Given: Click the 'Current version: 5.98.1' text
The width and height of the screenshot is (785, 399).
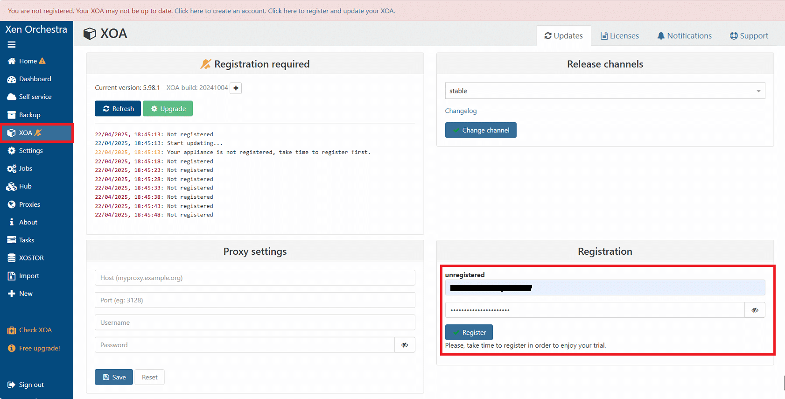Looking at the screenshot, I should point(127,88).
